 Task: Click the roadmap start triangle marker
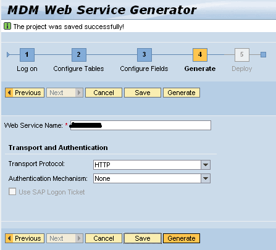(8, 55)
